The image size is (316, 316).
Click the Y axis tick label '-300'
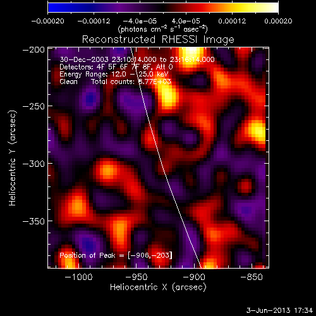point(33,164)
